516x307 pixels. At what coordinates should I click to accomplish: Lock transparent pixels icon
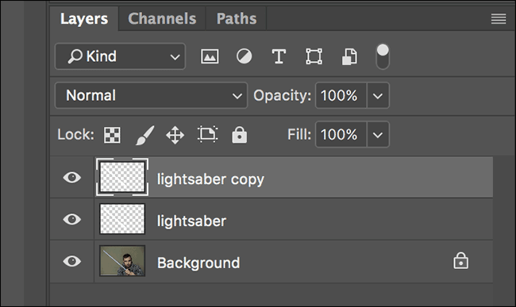pos(112,135)
